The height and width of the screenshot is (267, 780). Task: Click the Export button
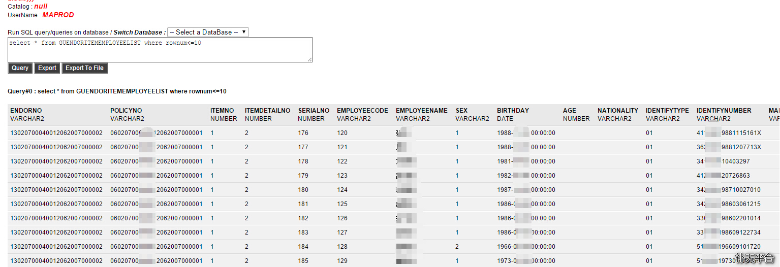pyautogui.click(x=47, y=68)
